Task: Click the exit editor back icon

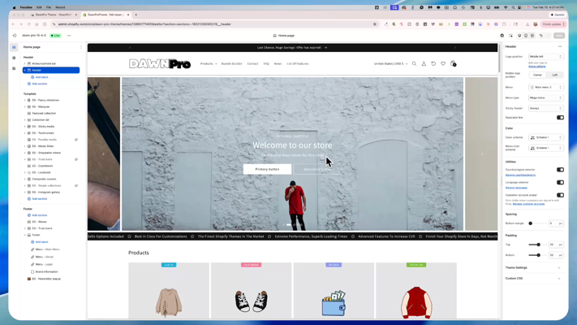Action: (x=15, y=36)
